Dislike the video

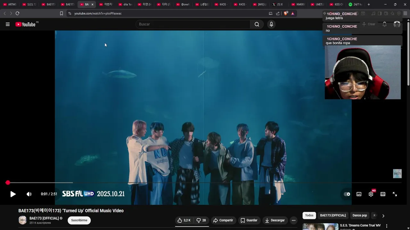click(201, 220)
